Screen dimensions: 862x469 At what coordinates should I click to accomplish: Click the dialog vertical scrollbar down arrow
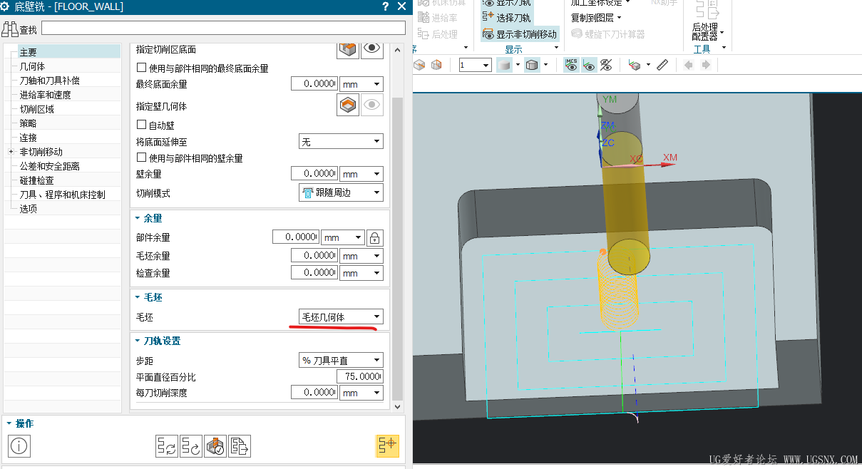(x=398, y=406)
